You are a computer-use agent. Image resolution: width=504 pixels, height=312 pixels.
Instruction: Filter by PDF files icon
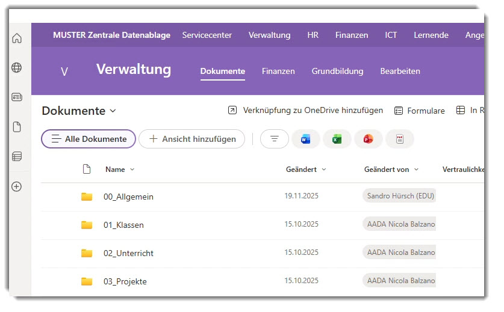399,139
